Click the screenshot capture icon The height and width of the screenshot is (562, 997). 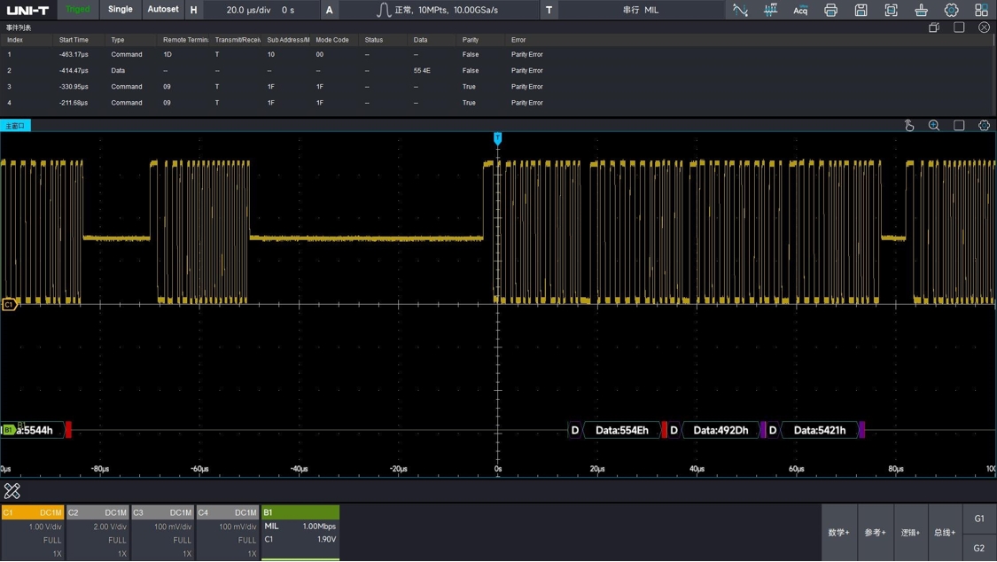[x=891, y=10]
